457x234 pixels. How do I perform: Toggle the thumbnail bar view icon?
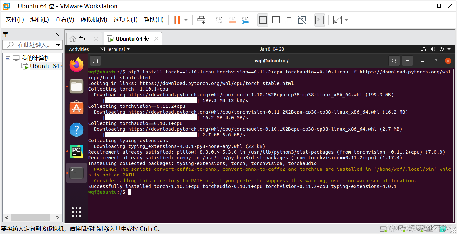pyautogui.click(x=276, y=20)
